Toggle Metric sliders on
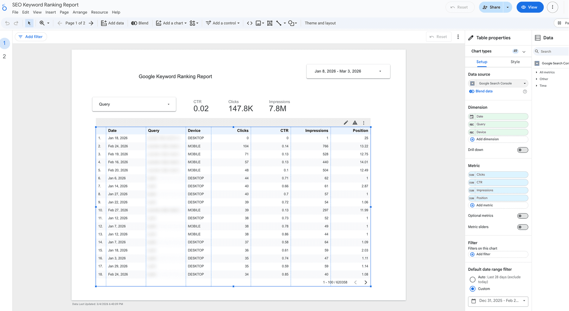 (522, 227)
